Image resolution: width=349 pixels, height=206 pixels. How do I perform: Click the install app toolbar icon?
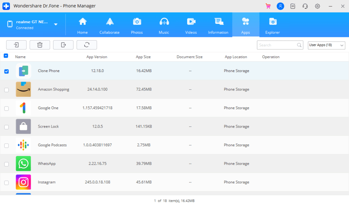(x=16, y=45)
